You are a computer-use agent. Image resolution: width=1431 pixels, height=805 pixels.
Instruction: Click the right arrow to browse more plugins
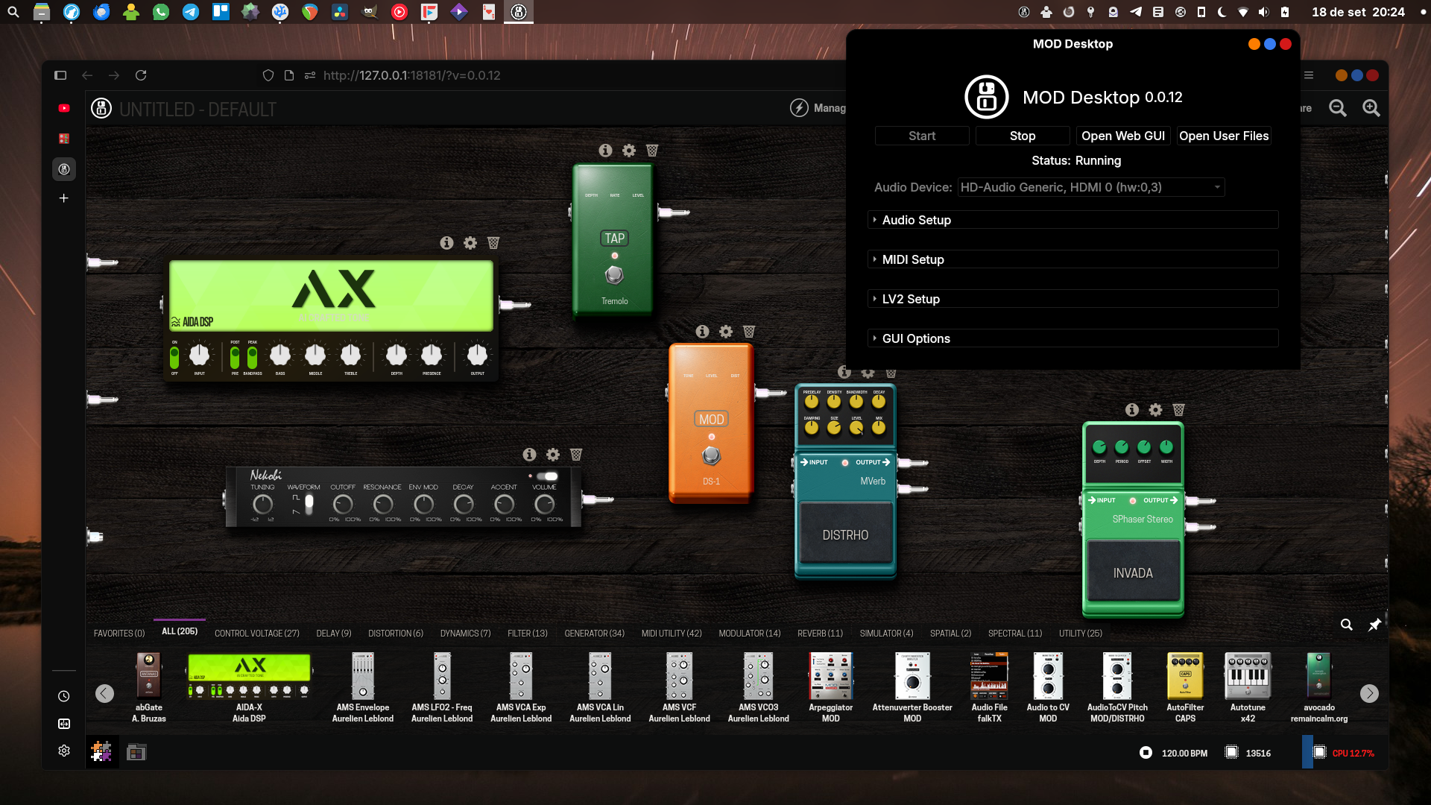1369,693
